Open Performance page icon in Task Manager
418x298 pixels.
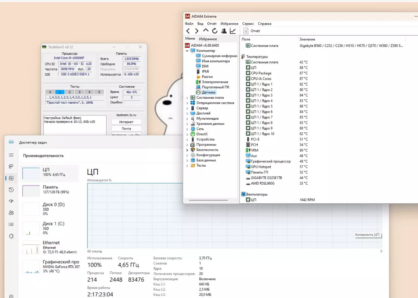pyautogui.click(x=11, y=178)
